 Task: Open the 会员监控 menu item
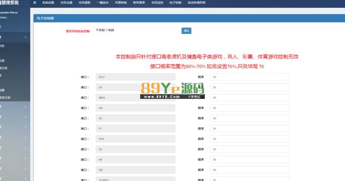[x=157, y=3]
